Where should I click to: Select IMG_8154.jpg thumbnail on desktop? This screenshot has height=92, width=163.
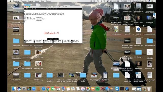[38, 75]
